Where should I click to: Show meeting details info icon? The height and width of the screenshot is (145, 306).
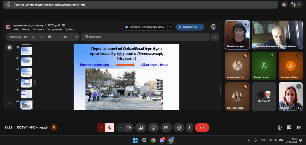[x=280, y=127]
